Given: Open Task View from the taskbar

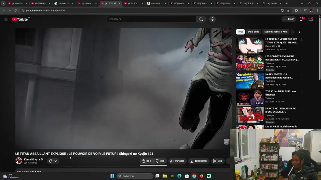Looking at the screenshot, I should [157, 176].
